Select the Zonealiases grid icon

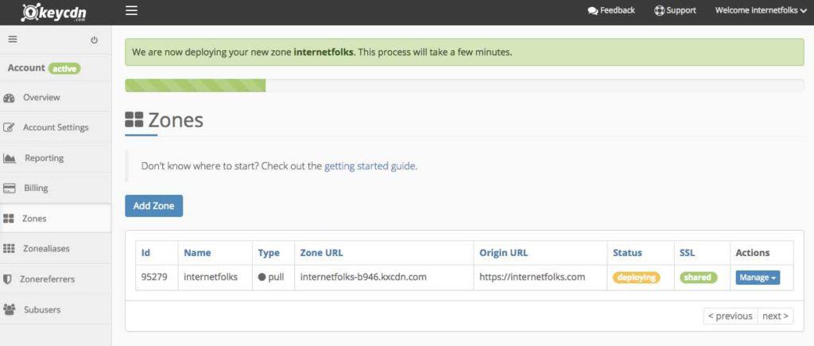pos(10,249)
